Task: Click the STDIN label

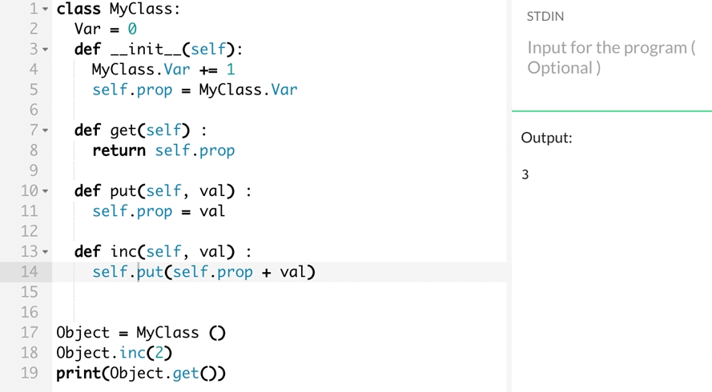Action: point(545,17)
